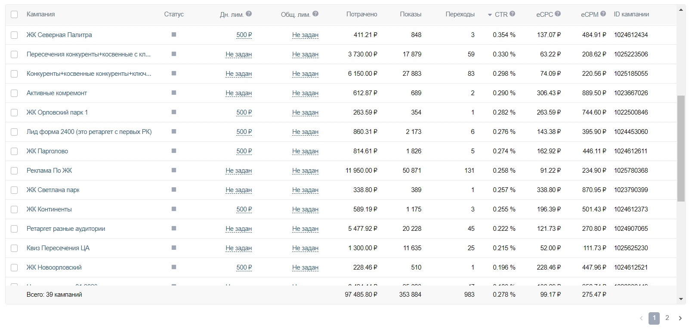The image size is (692, 329).
Task: Go to page 2 of campaigns
Action: pos(667,318)
